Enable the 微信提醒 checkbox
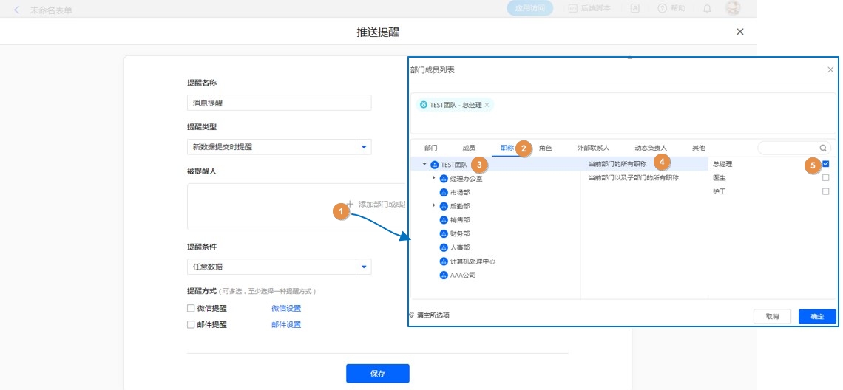843x390 pixels. coord(191,309)
